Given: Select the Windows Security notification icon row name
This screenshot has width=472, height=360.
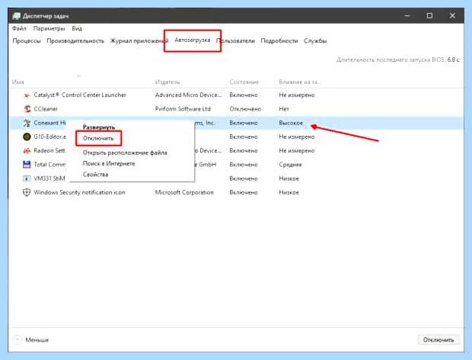Looking at the screenshot, I should click(x=79, y=192).
